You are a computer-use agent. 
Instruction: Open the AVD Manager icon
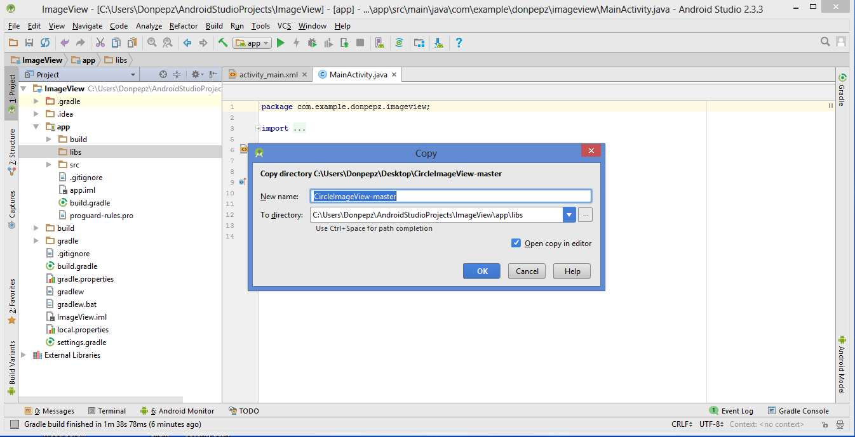click(379, 42)
